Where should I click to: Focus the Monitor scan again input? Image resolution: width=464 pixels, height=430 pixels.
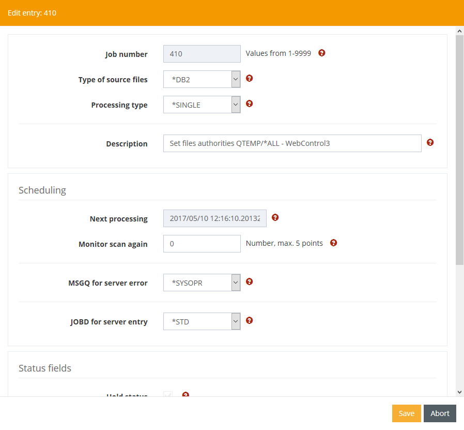coord(202,244)
